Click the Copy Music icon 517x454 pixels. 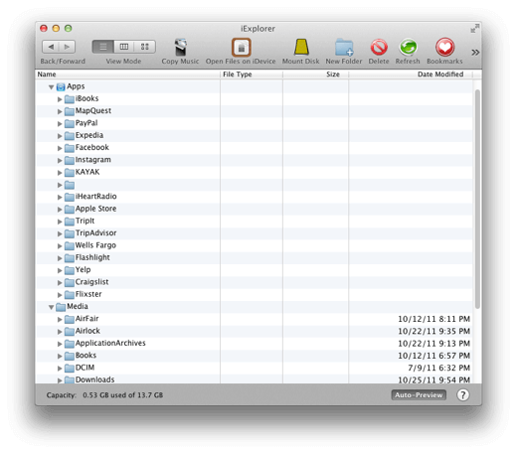coord(181,48)
